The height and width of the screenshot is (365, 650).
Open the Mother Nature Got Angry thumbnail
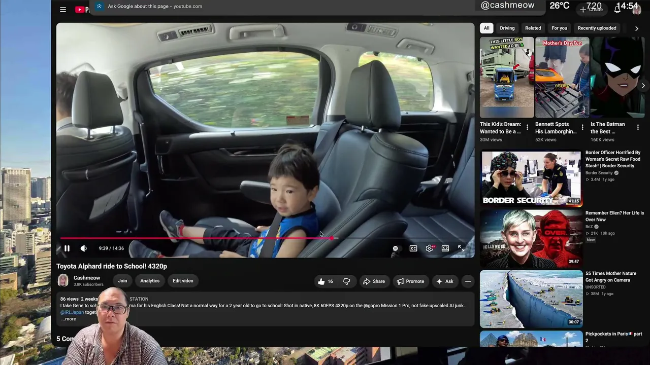tap(531, 299)
